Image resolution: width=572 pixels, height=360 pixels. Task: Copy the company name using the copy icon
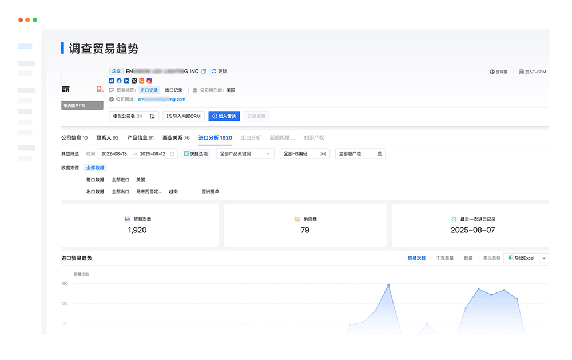[x=204, y=70]
